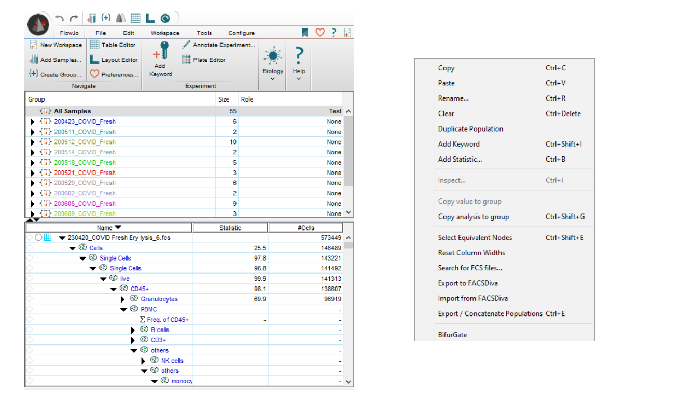Image resolution: width=681 pixels, height=402 pixels.
Task: Click the Redo arrow in quick toolbar
Action: click(x=74, y=19)
